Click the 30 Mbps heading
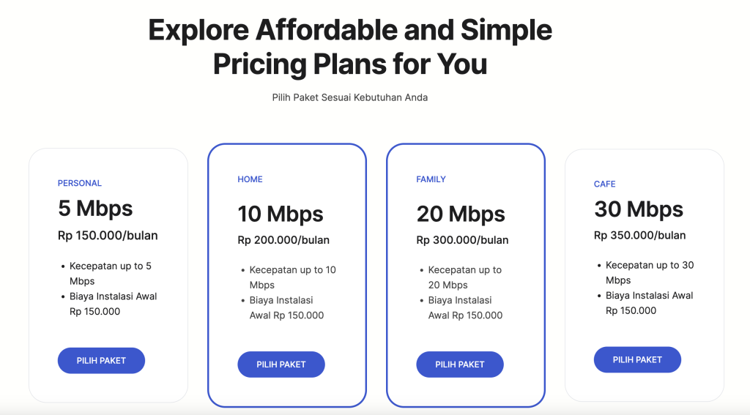Image resolution: width=750 pixels, height=415 pixels. point(639,209)
